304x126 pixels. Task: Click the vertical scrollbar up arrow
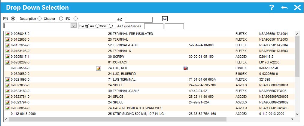[x=297, y=34]
